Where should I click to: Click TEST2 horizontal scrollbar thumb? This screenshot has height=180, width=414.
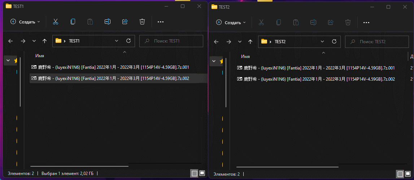(x=287, y=167)
